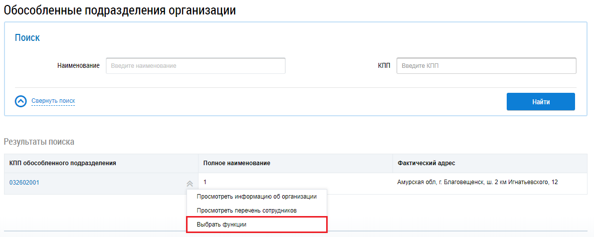Open the KPP link 032602001
The height and width of the screenshot is (237, 594).
point(24,183)
